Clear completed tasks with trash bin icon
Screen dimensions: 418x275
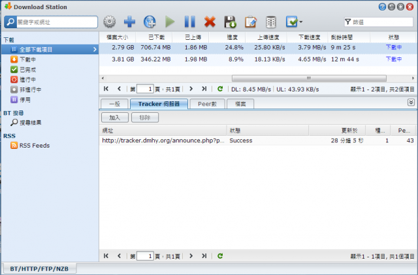point(271,22)
